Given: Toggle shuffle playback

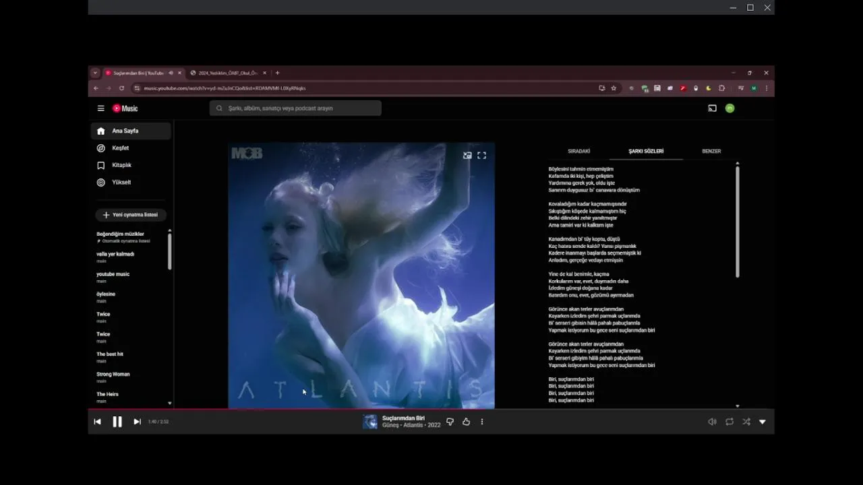Looking at the screenshot, I should coord(746,422).
